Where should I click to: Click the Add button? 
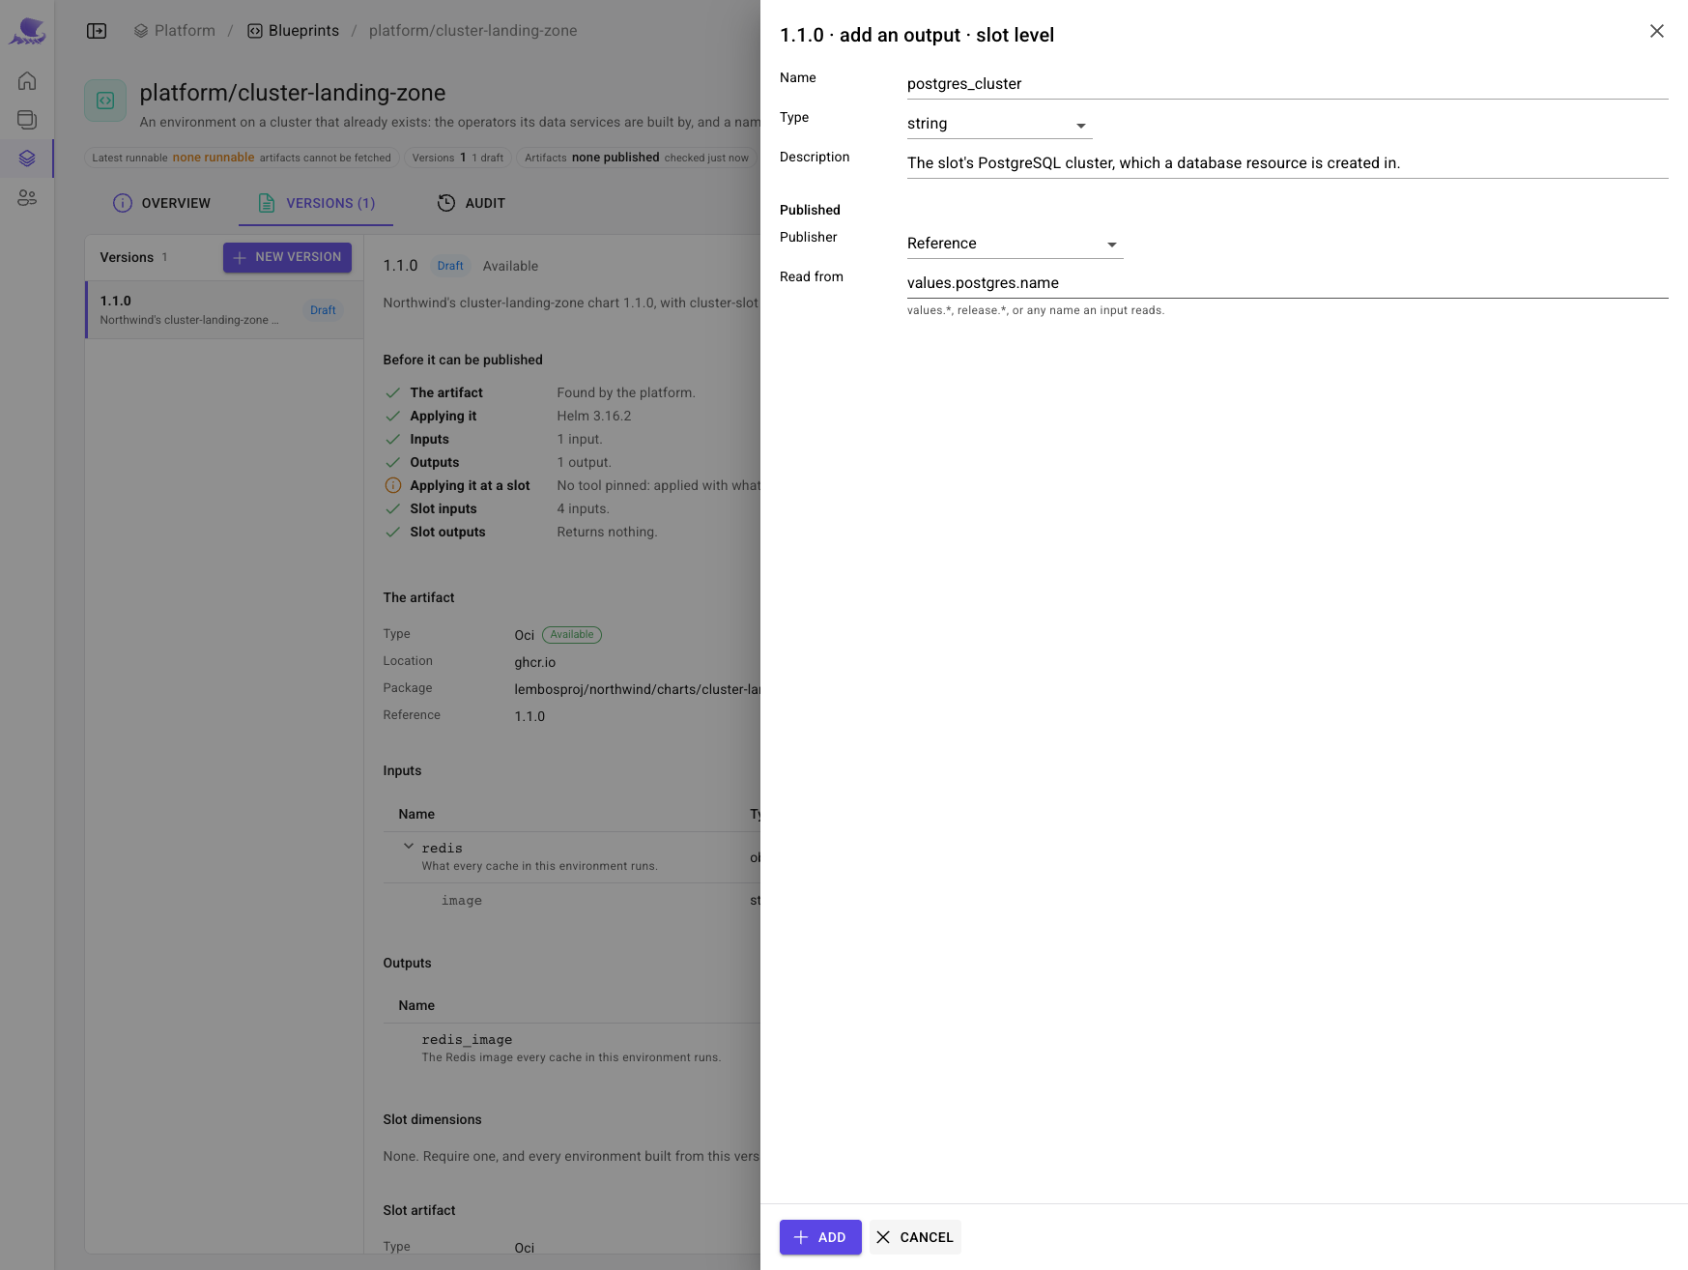click(820, 1237)
